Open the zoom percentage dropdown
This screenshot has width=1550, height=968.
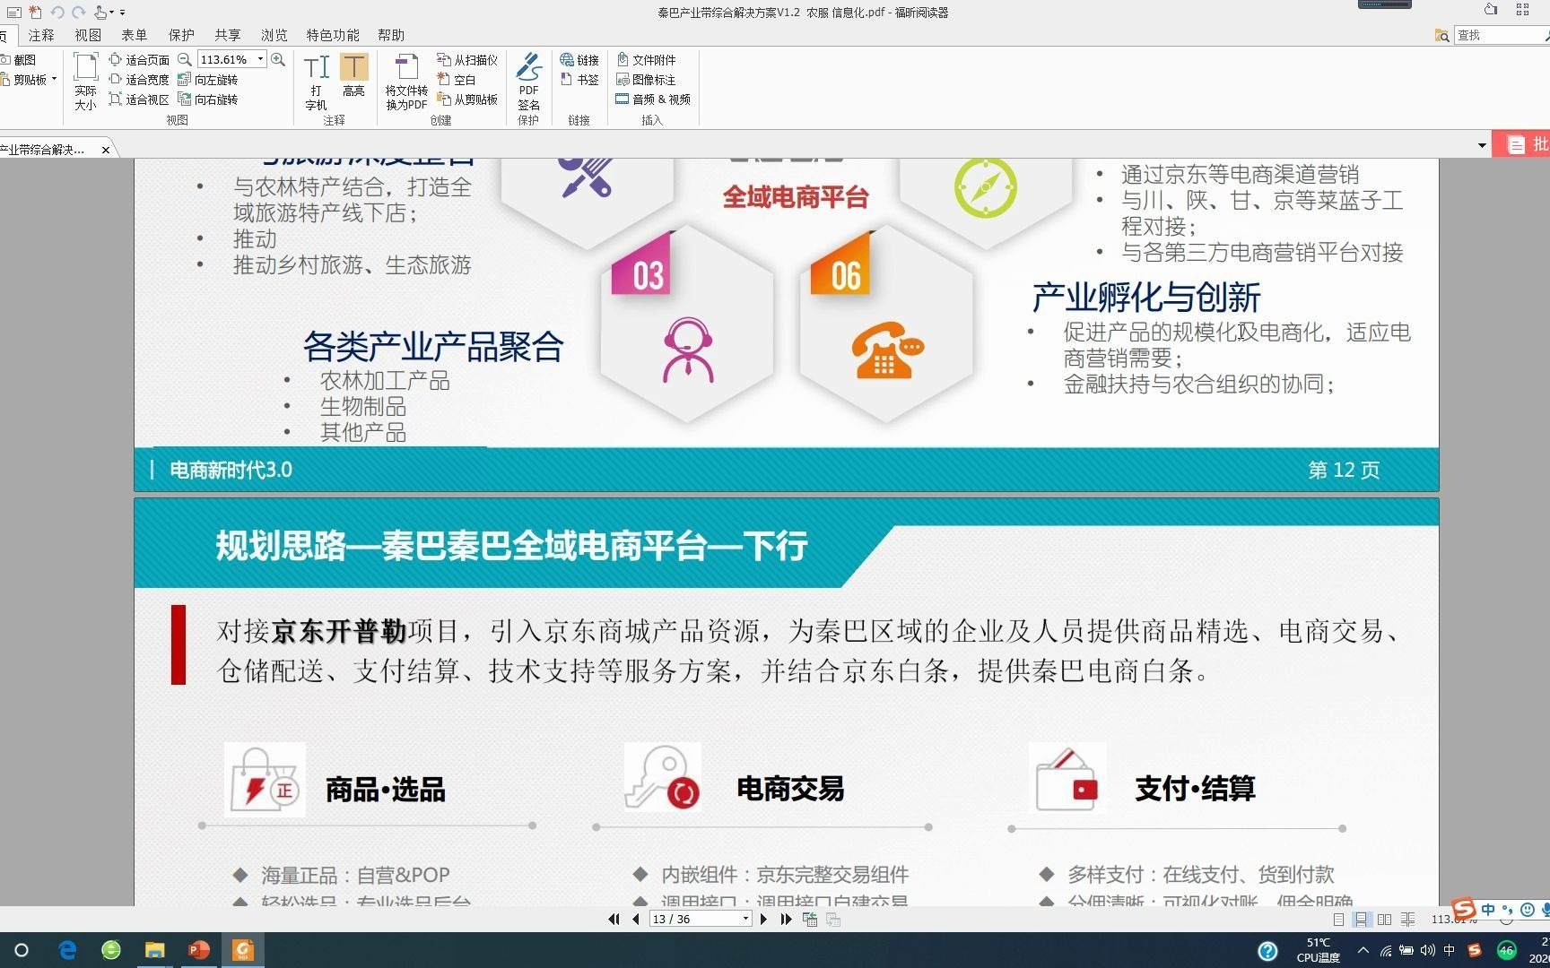point(260,59)
